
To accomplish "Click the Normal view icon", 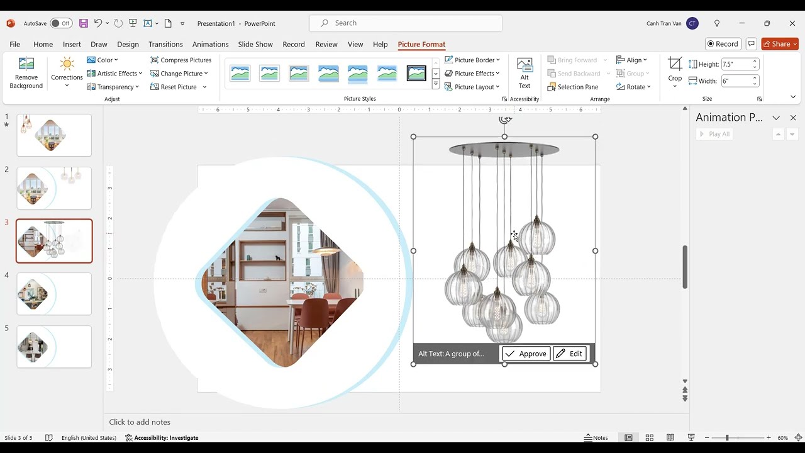I will (628, 438).
